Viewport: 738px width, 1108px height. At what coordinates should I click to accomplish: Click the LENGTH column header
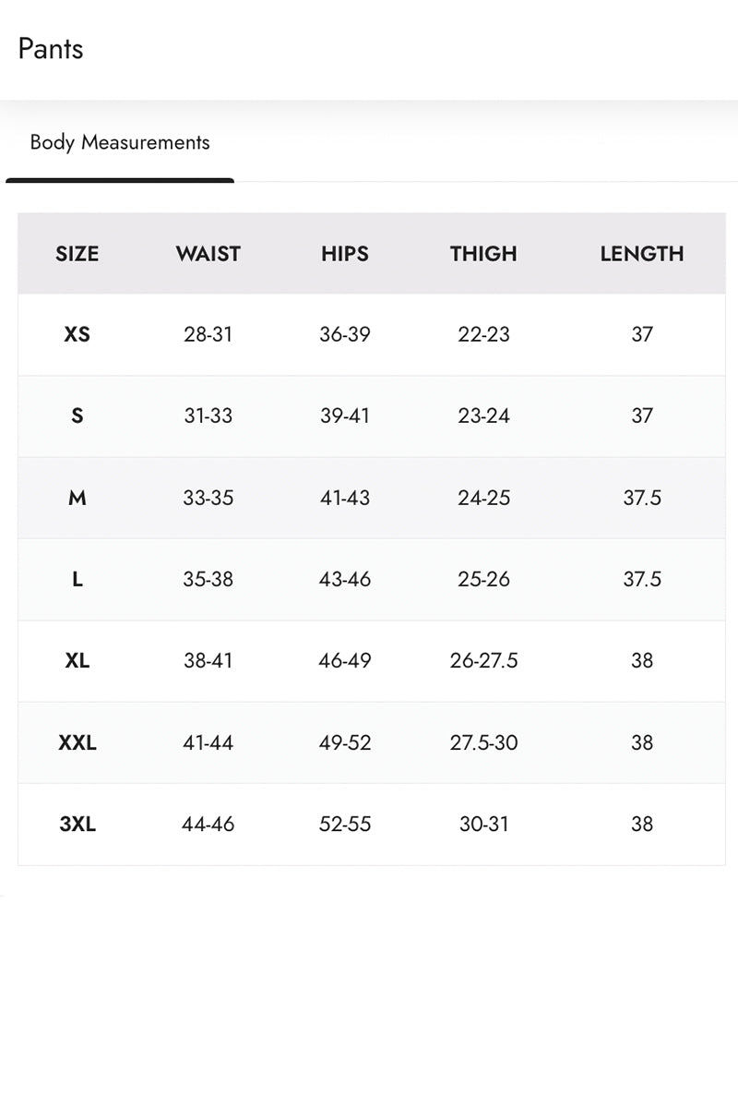[x=642, y=254]
